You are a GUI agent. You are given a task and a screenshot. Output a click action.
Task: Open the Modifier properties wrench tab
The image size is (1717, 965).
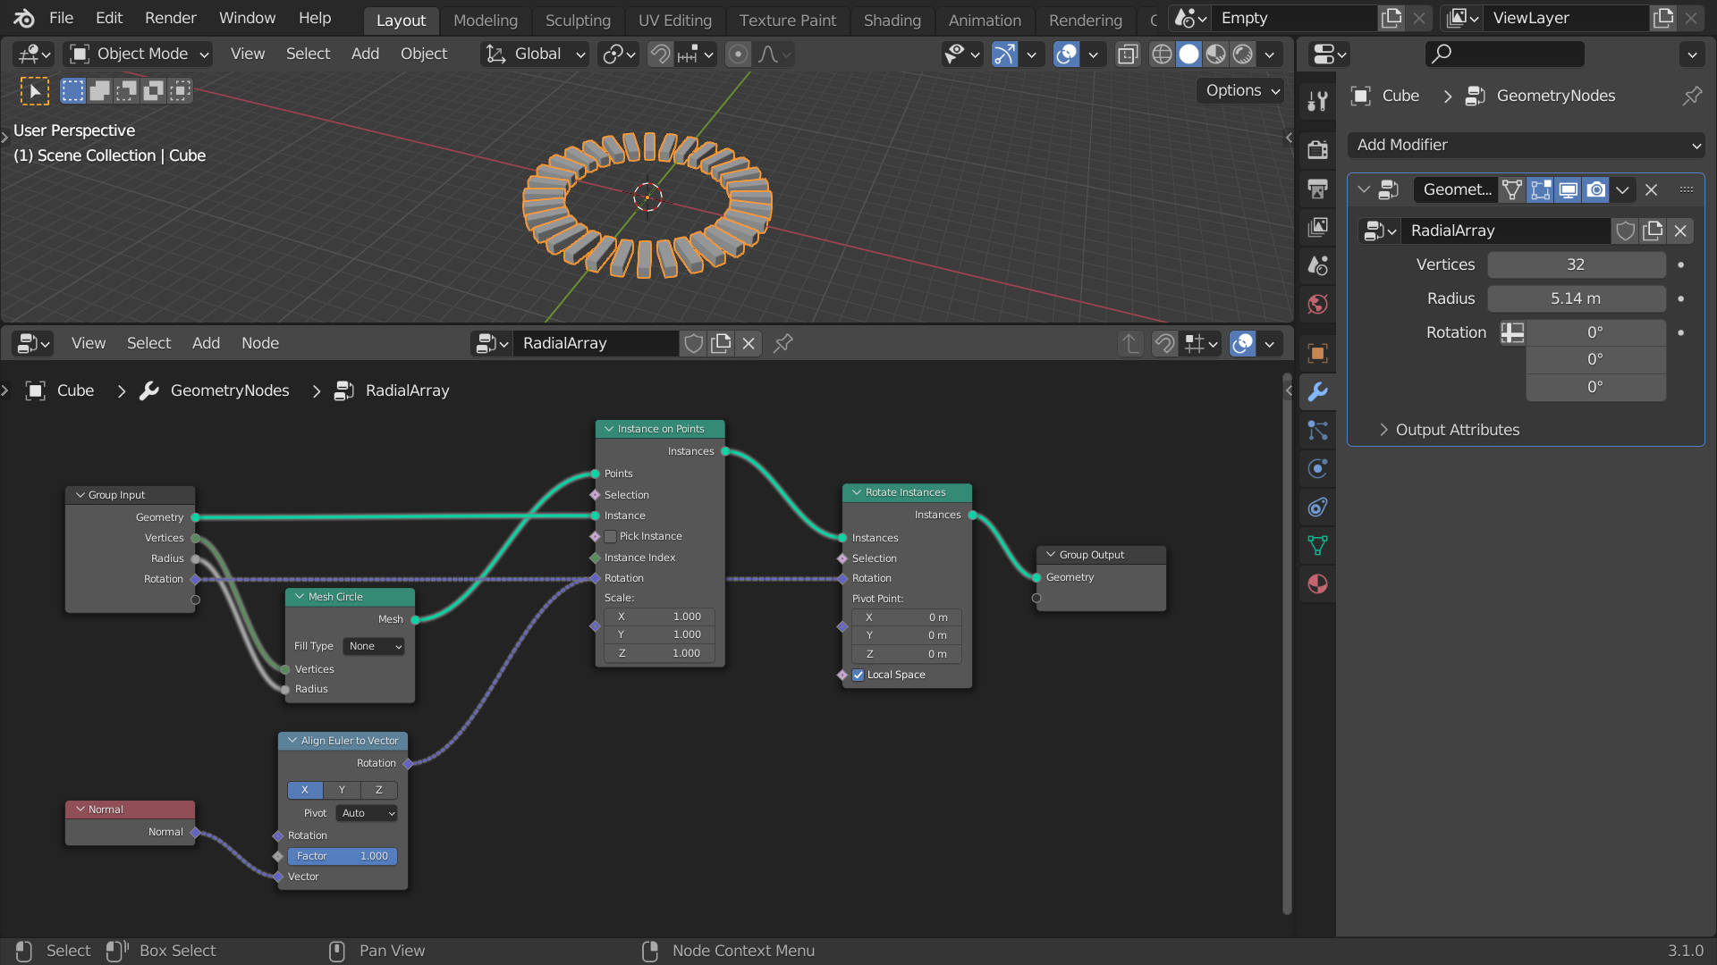pyautogui.click(x=1317, y=391)
